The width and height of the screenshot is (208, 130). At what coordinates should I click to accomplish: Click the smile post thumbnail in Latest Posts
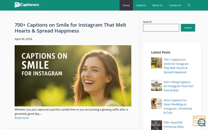tap(157, 63)
